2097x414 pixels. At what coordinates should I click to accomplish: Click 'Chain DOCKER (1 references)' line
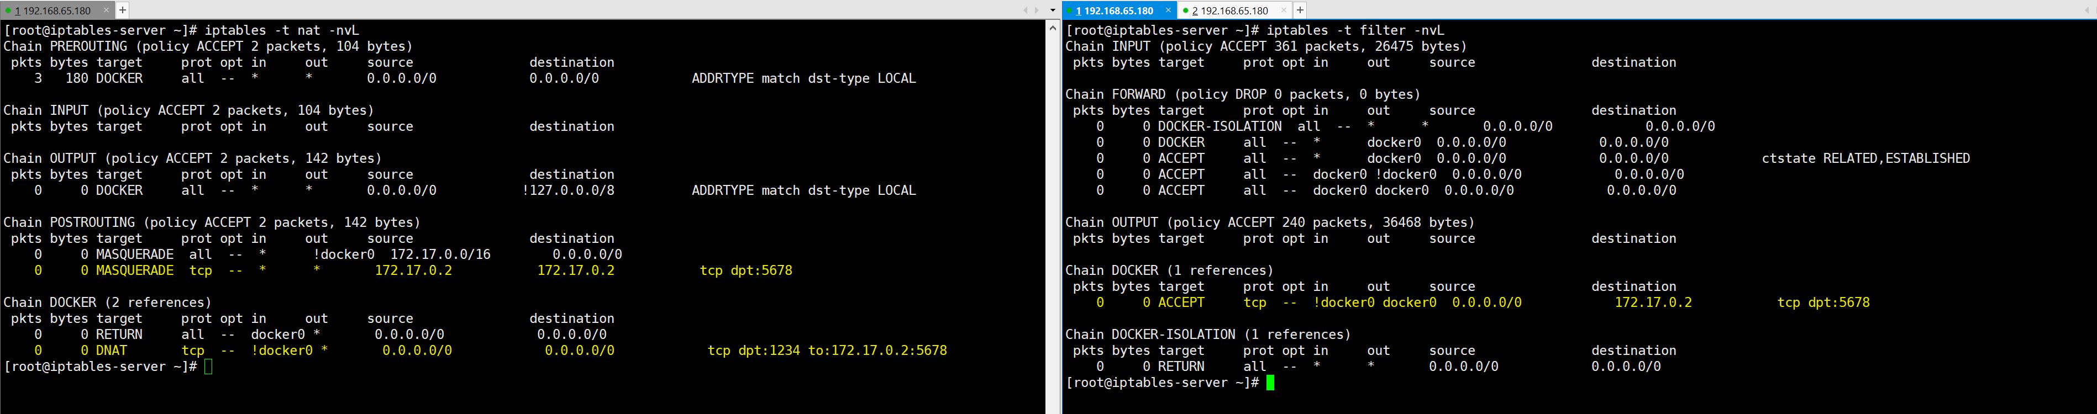pyautogui.click(x=1170, y=270)
